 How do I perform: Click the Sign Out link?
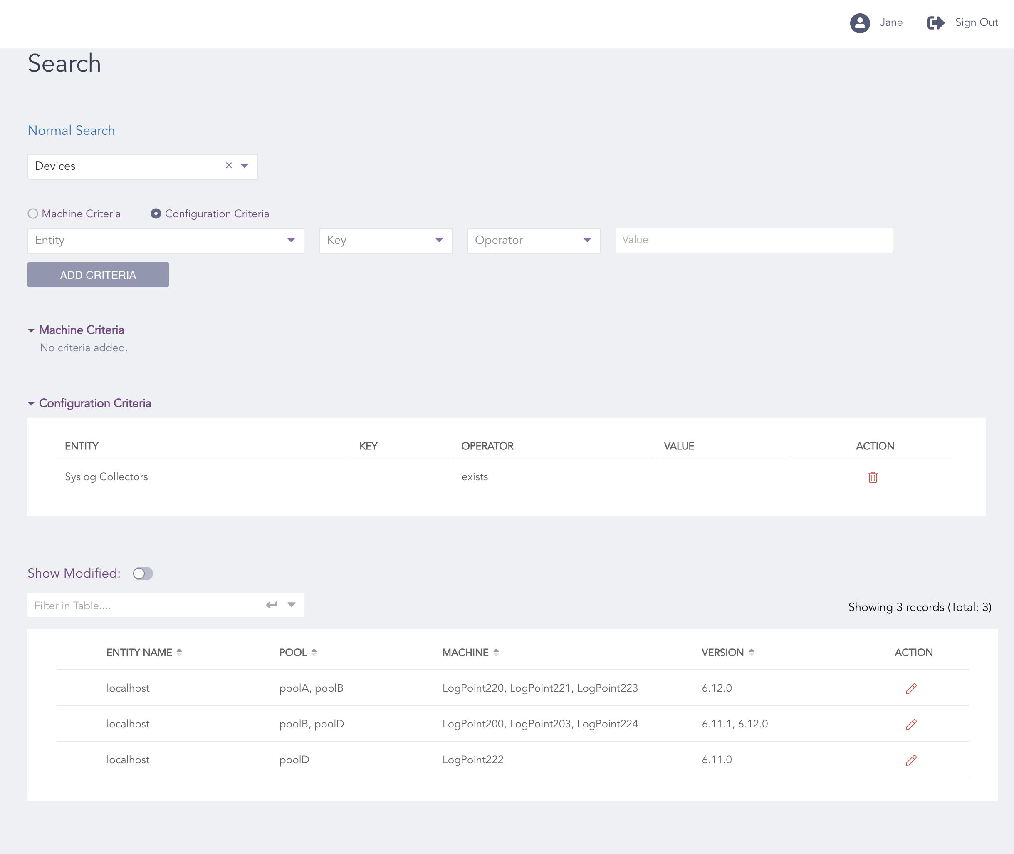[x=976, y=23]
